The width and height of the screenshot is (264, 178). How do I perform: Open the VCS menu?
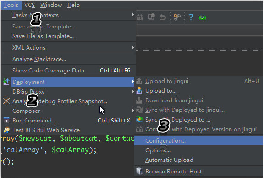(30, 5)
